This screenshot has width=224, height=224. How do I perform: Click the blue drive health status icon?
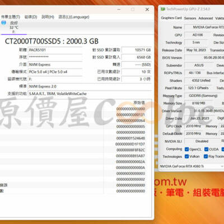coord(4,23)
